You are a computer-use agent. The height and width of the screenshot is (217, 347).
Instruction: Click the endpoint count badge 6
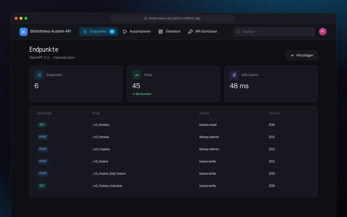click(112, 31)
